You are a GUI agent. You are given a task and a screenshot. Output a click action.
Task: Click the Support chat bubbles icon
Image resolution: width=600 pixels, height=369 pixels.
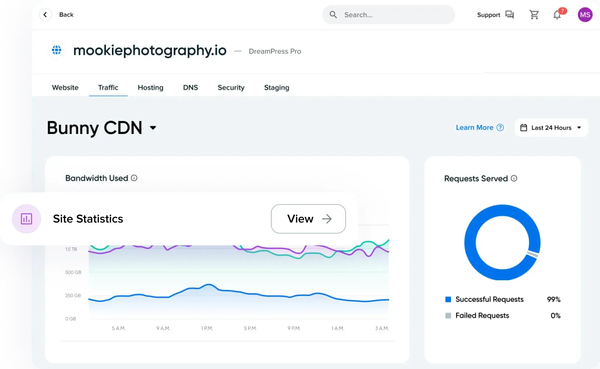click(x=509, y=15)
